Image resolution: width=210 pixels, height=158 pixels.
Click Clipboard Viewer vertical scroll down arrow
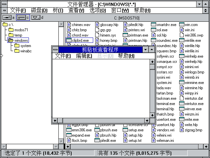click(x=152, y=115)
